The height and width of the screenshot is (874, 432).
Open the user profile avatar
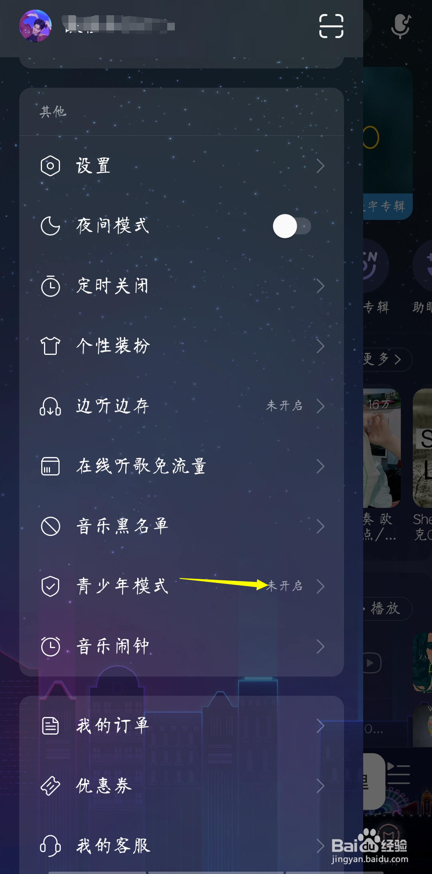(35, 26)
